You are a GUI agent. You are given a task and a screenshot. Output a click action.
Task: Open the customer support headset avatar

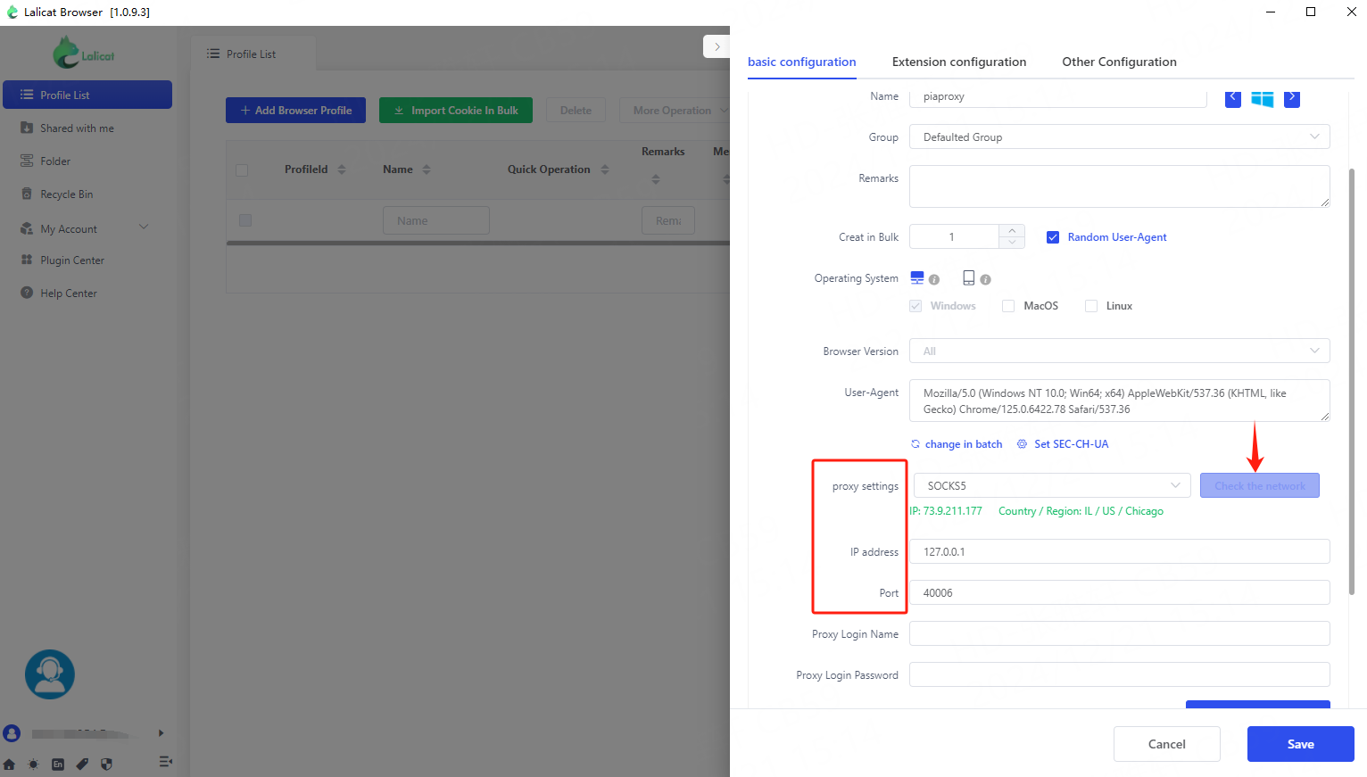[50, 674]
